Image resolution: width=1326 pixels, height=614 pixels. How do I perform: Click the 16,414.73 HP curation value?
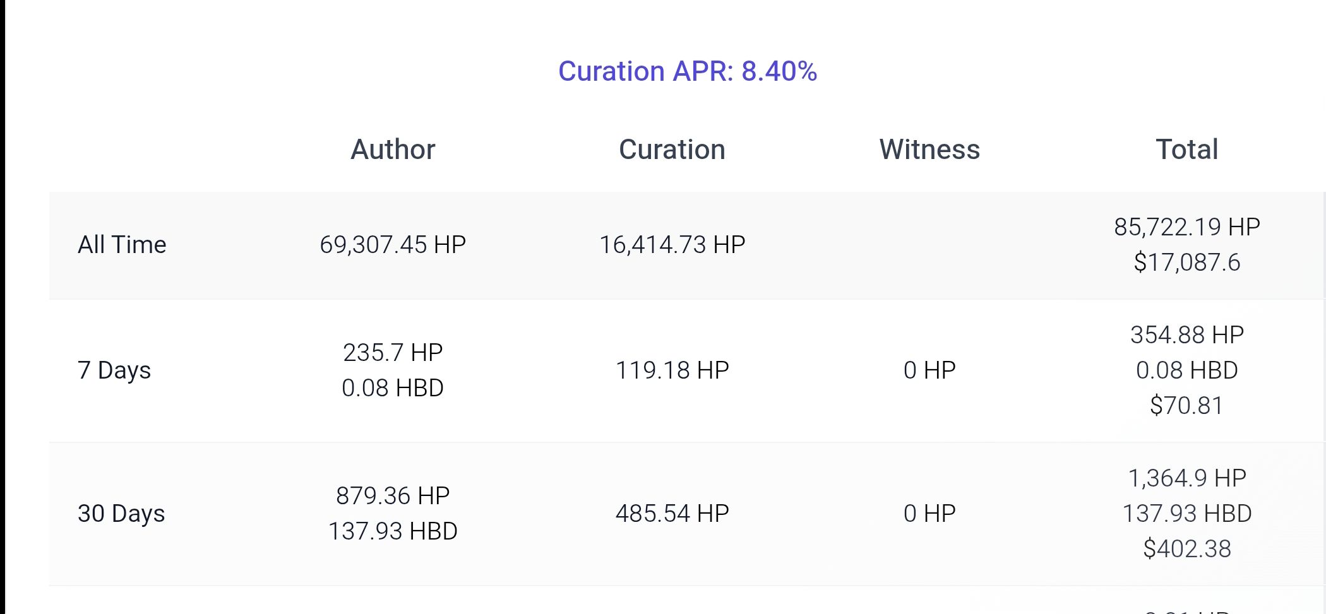672,244
